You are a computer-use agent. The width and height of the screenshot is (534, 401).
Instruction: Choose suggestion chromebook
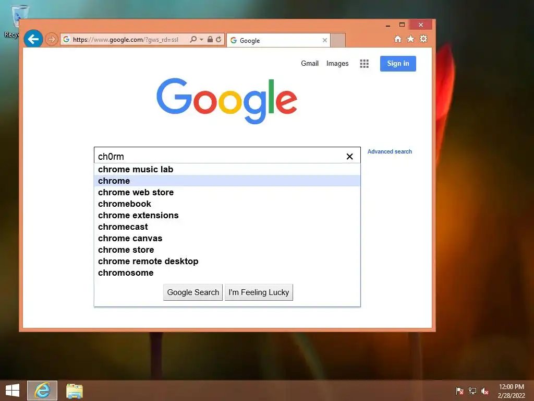(227, 204)
